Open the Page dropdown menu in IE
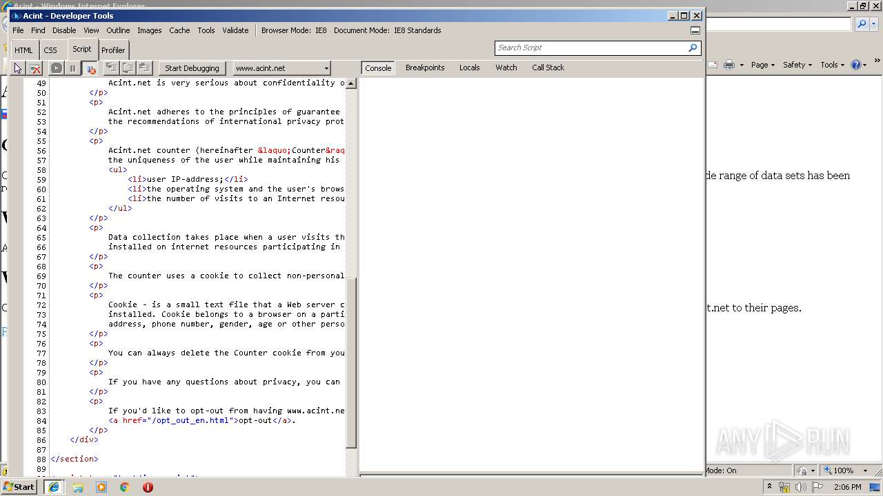The image size is (883, 496). [763, 65]
